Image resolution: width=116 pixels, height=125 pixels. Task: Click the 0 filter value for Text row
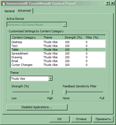click(x=86, y=46)
